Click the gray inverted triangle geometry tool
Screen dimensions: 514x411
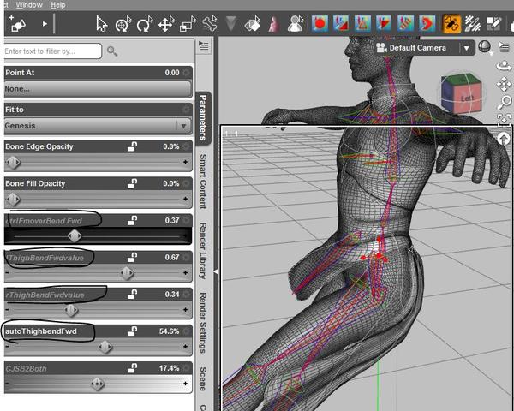pos(231,24)
